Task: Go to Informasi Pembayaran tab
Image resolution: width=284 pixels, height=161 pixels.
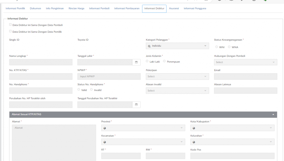Action: tap(127, 9)
